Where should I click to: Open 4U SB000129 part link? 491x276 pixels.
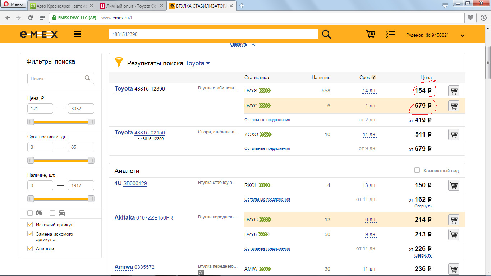(135, 184)
